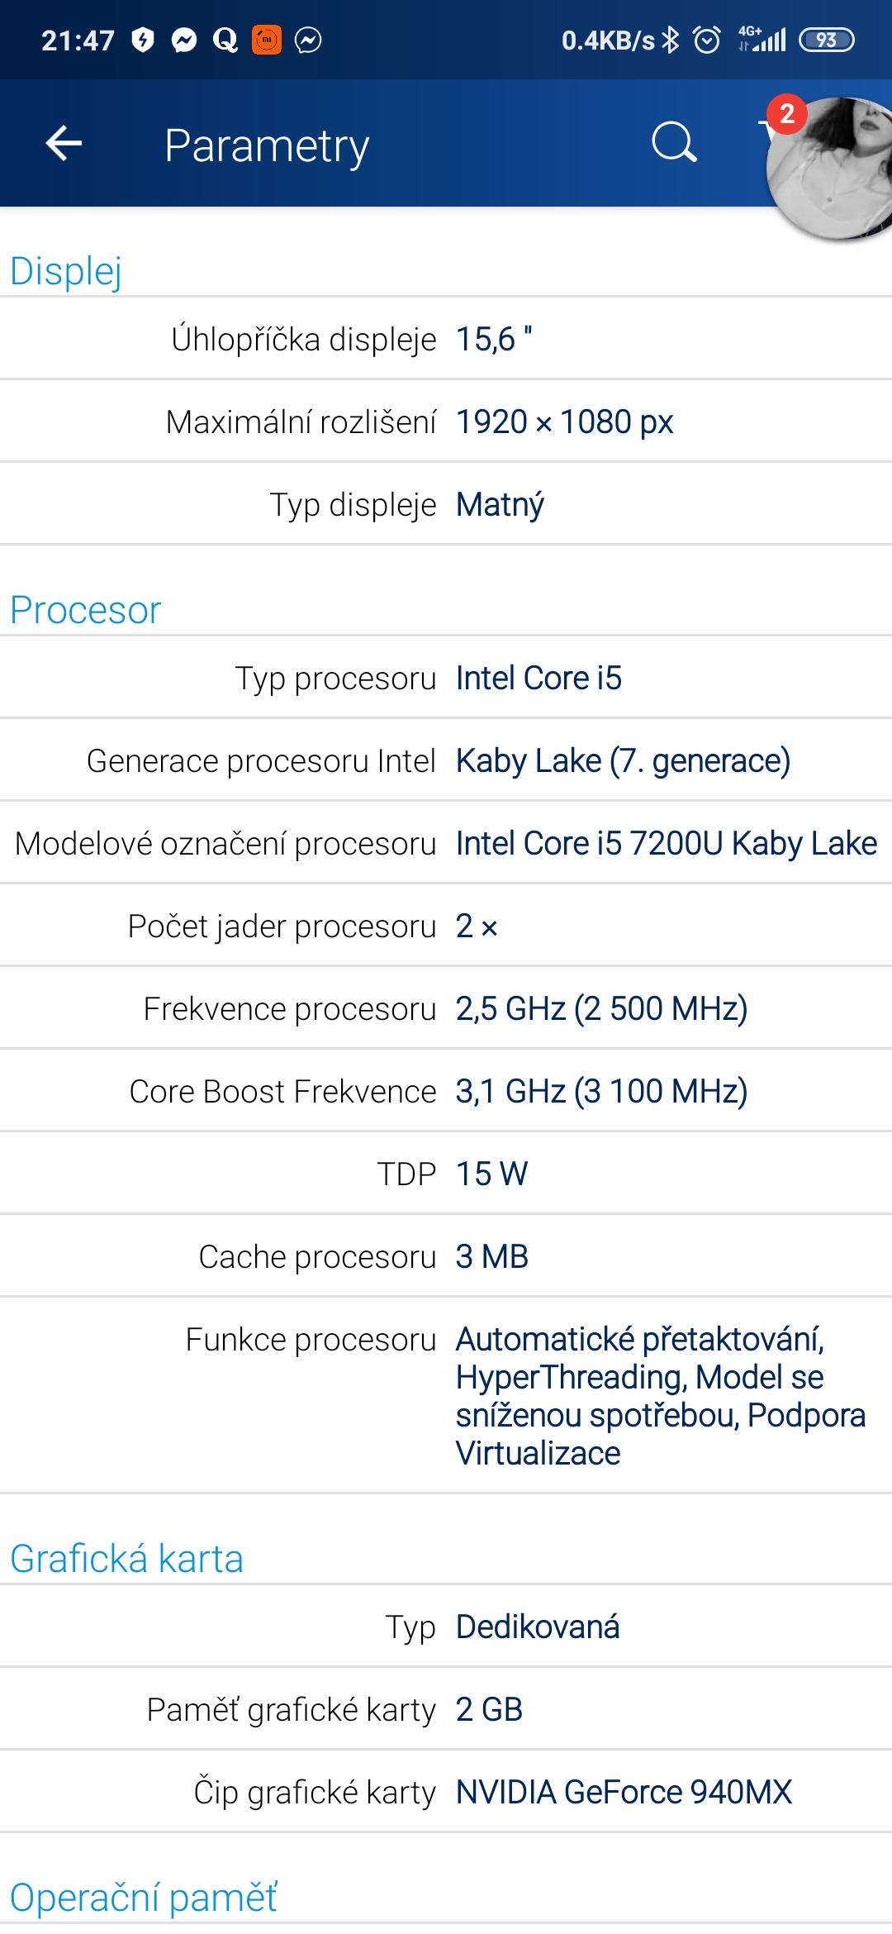Tap the red cart badge showing 2

[786, 114]
